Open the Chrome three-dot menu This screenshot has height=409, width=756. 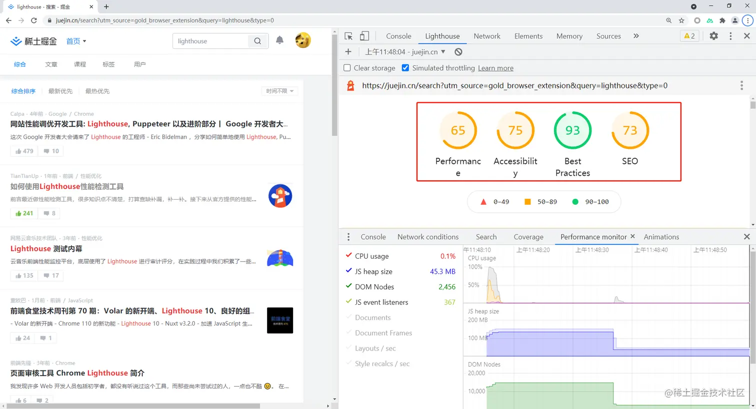(x=748, y=20)
